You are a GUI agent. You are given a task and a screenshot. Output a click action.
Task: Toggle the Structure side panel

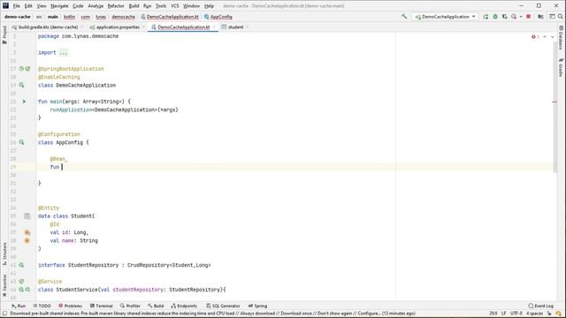pos(4,254)
